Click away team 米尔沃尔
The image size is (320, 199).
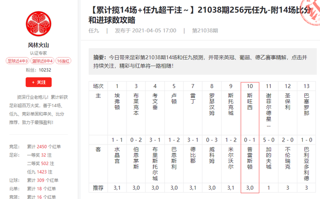[231, 158]
